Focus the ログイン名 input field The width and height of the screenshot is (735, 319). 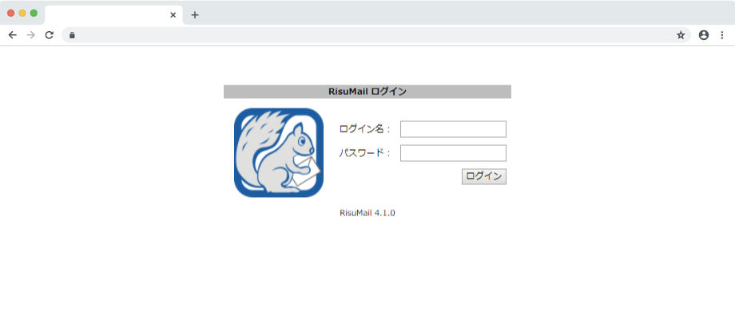tap(453, 129)
